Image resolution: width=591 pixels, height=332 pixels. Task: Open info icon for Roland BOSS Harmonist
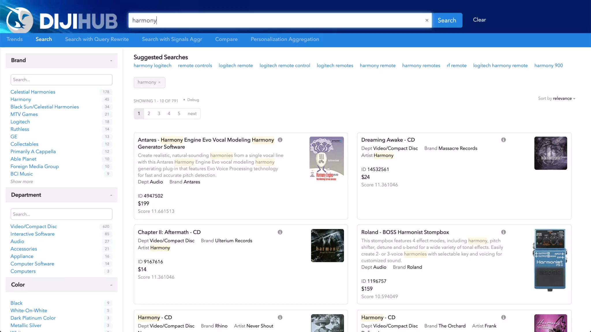(x=503, y=232)
